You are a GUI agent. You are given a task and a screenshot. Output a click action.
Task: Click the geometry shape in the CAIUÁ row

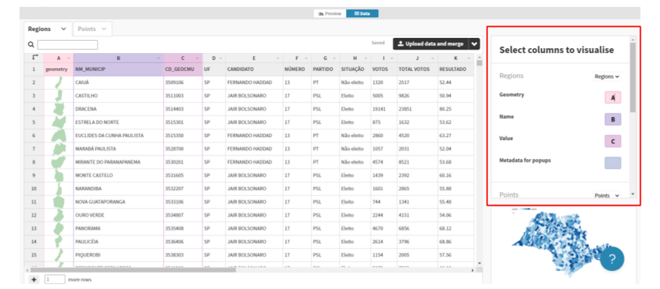[x=58, y=83]
